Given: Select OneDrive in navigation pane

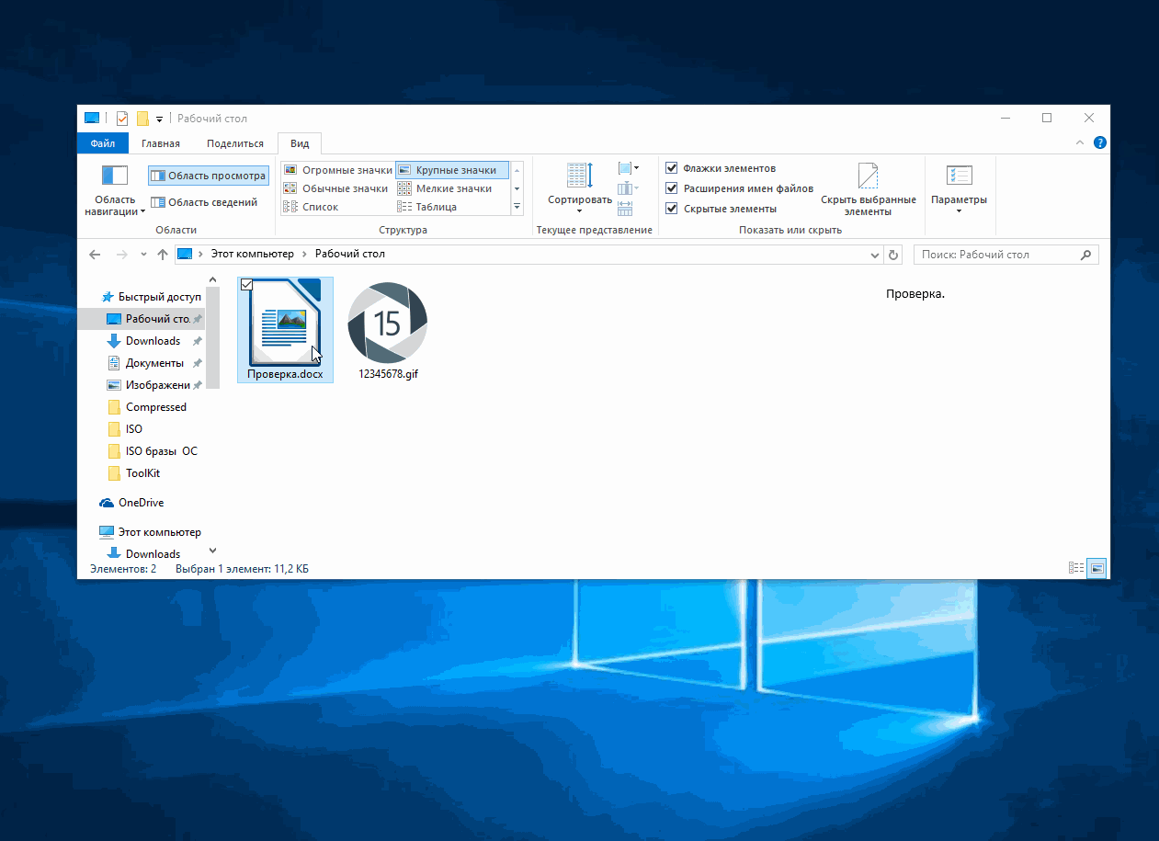Looking at the screenshot, I should (131, 503).
